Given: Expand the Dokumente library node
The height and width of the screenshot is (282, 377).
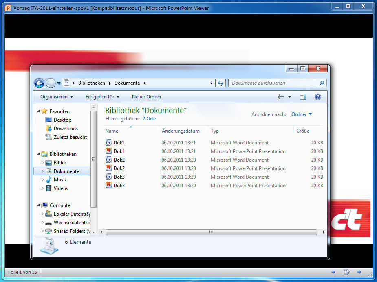Looking at the screenshot, I should tap(42, 171).
